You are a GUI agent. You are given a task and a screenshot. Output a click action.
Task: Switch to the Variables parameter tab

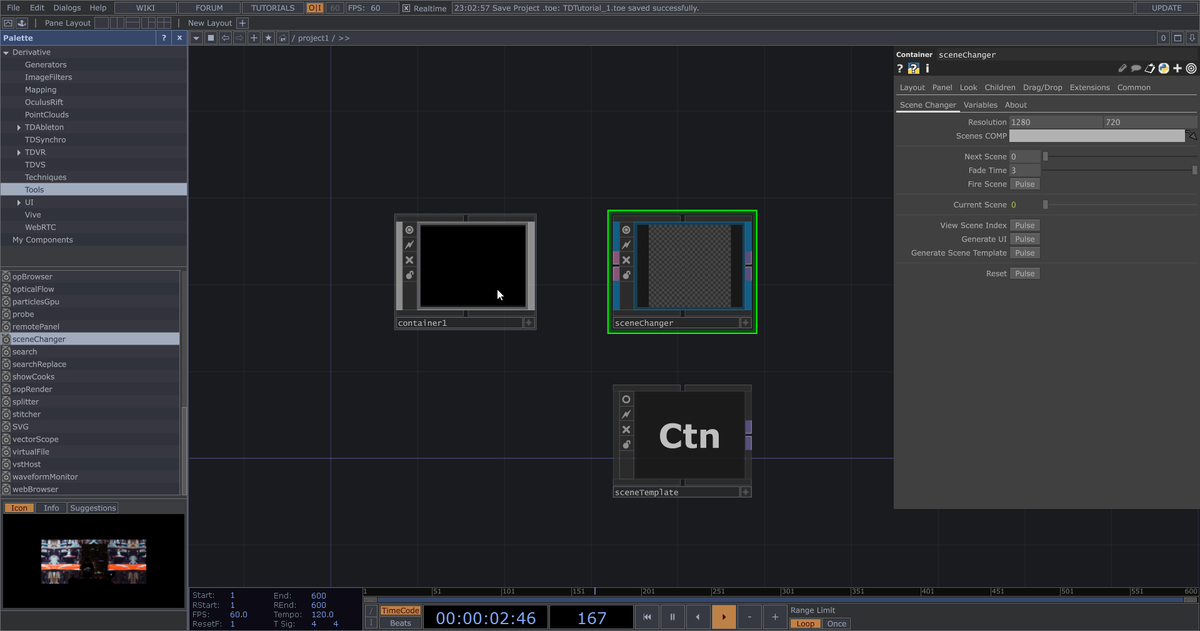pos(980,105)
